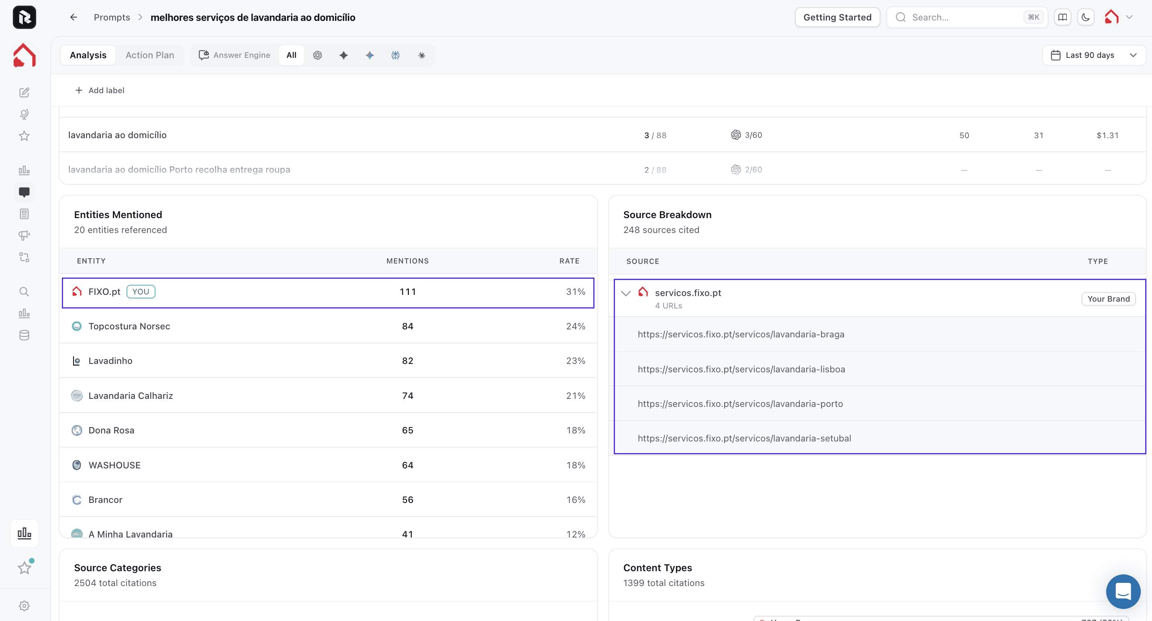Open the sidebar chat prompts icon
This screenshot has width=1152, height=621.
pyautogui.click(x=24, y=192)
